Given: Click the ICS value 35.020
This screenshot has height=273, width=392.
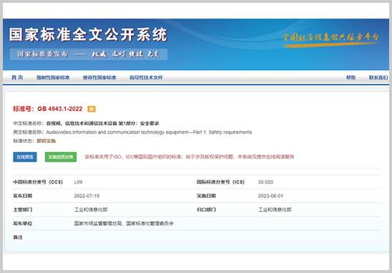Looking at the screenshot, I should 266,182.
